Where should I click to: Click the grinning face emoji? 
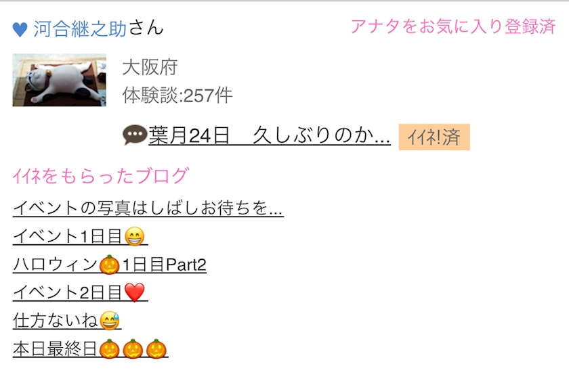[135, 237]
